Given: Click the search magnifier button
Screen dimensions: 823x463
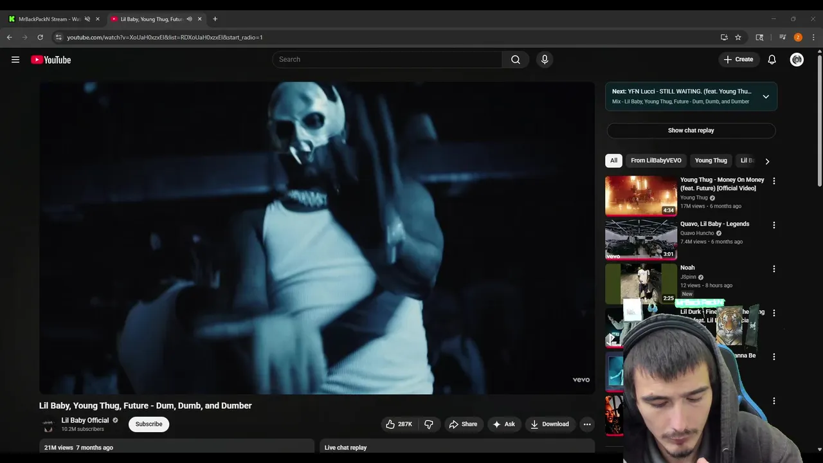Looking at the screenshot, I should 516,59.
